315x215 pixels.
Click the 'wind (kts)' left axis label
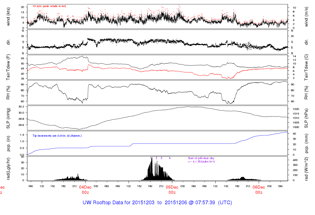click(8, 17)
